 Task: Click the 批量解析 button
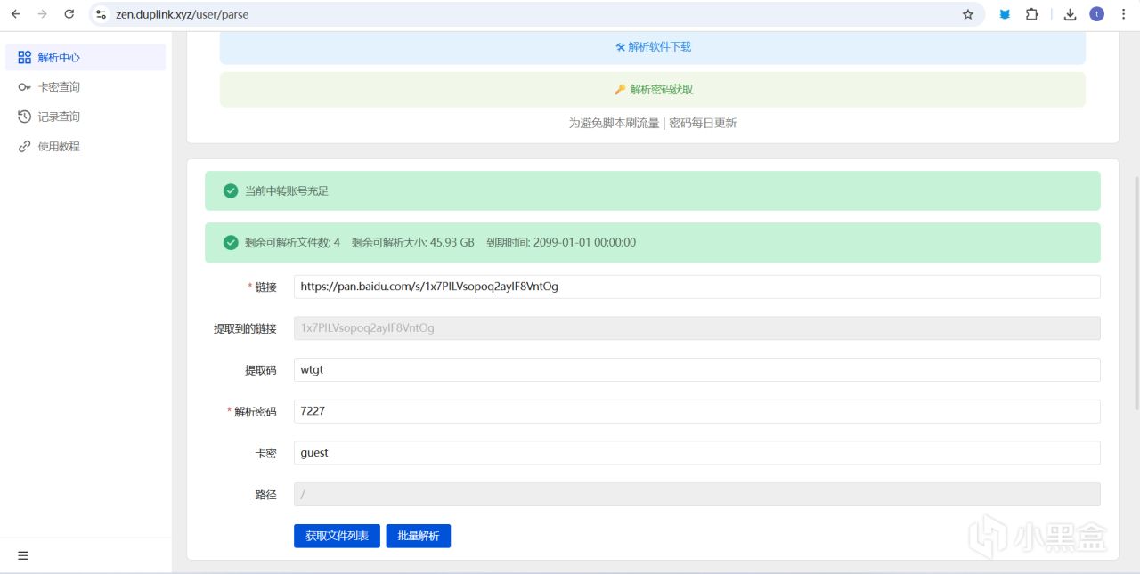coord(418,536)
